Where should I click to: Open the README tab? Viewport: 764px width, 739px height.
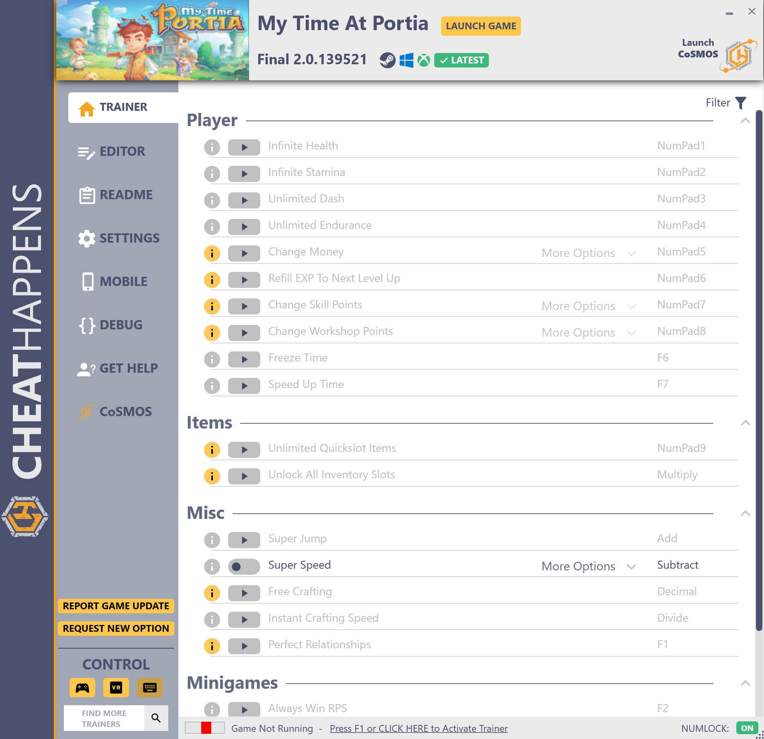coord(116,195)
